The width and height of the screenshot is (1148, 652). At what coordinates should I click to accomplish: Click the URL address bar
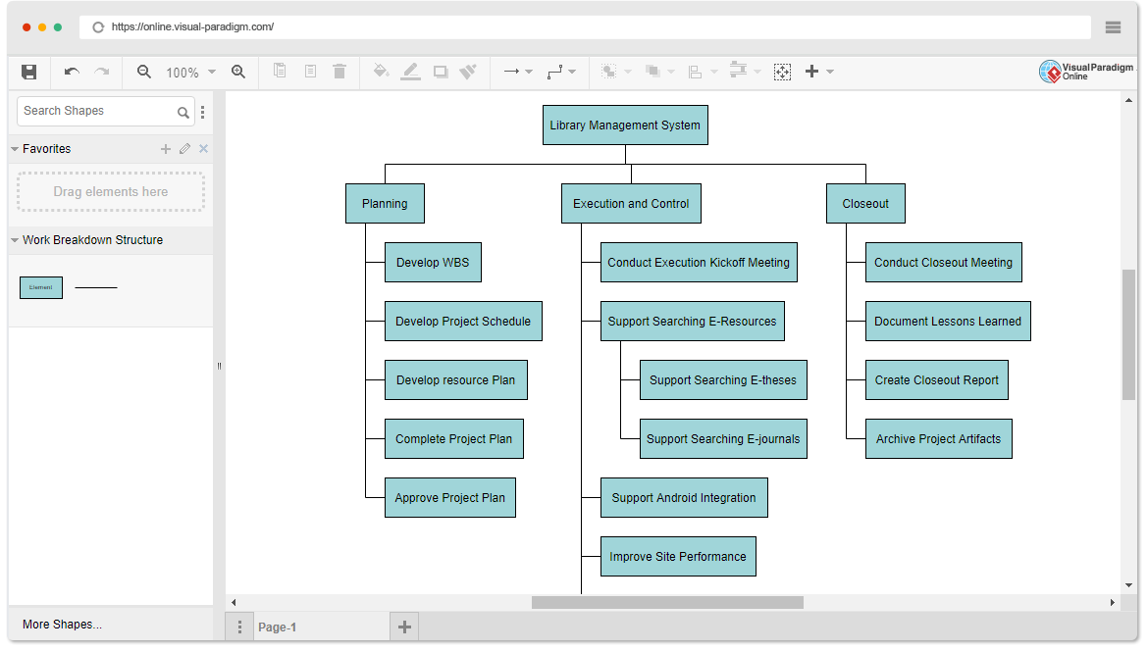[584, 27]
